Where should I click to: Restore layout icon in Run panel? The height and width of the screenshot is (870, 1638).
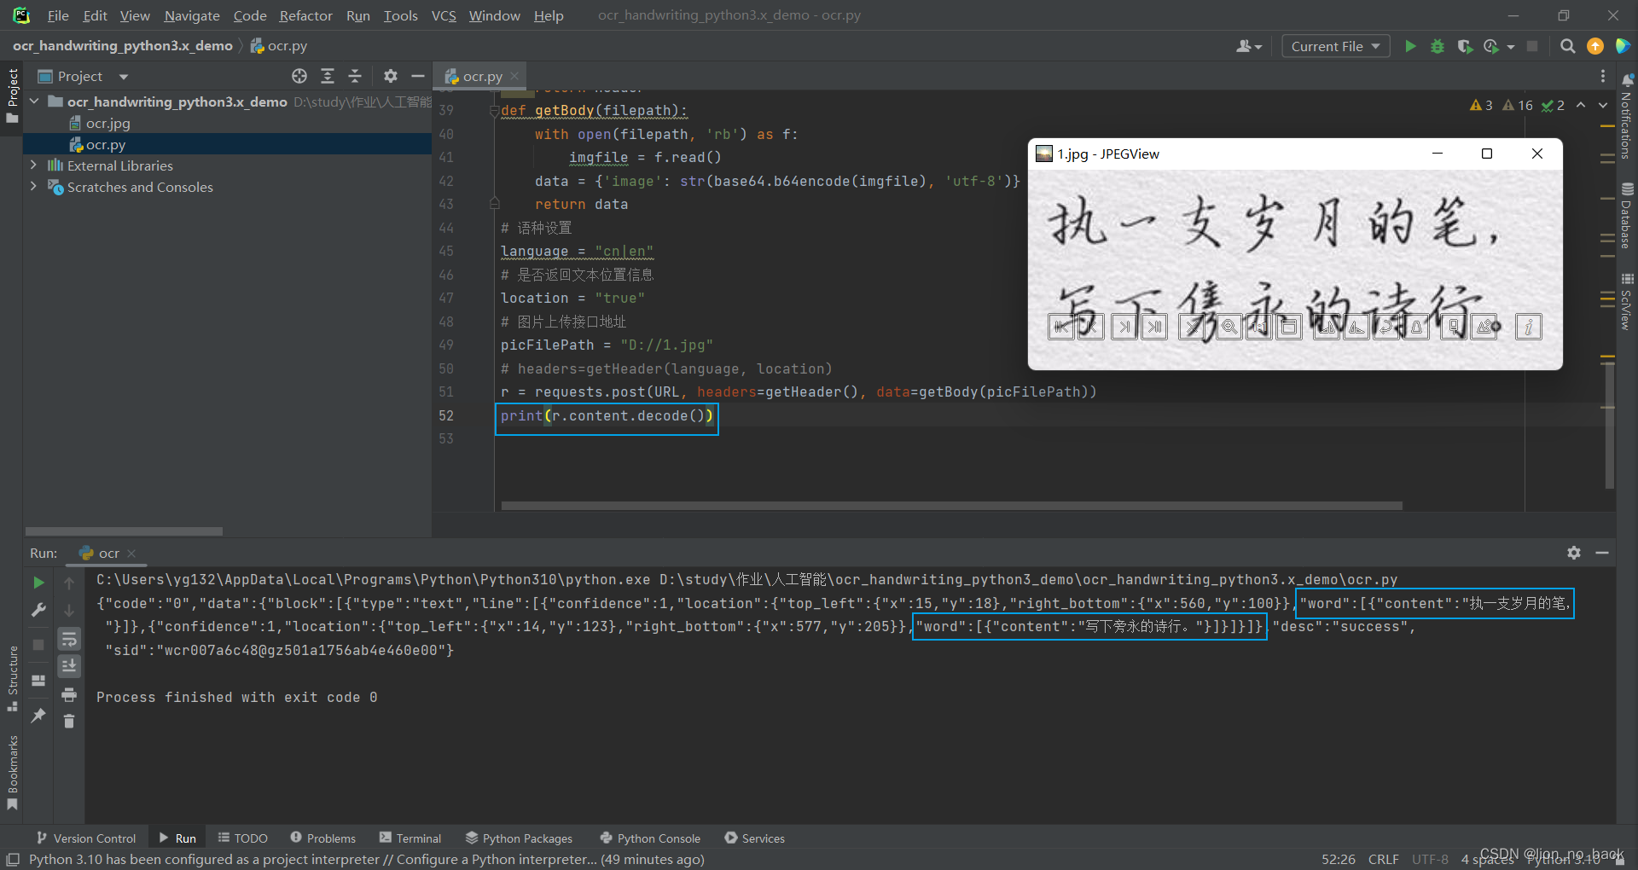(38, 681)
